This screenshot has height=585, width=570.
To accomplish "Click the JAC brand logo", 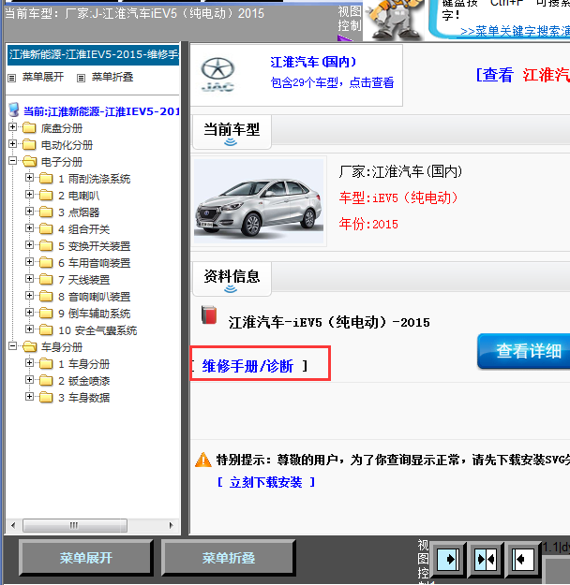I will tap(217, 75).
